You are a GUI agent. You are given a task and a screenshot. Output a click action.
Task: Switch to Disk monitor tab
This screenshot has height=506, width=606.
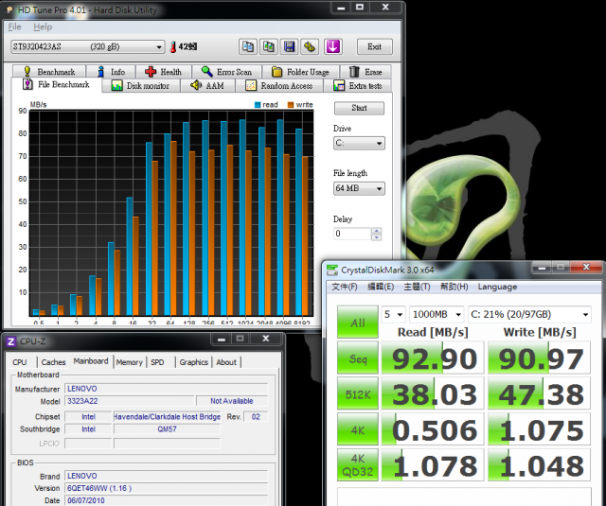(141, 86)
